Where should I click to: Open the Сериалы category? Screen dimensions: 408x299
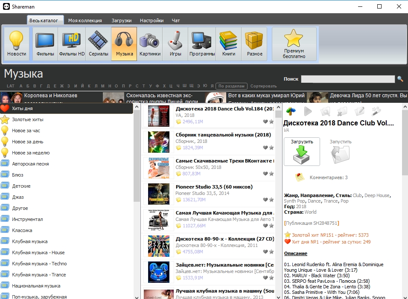click(x=98, y=44)
